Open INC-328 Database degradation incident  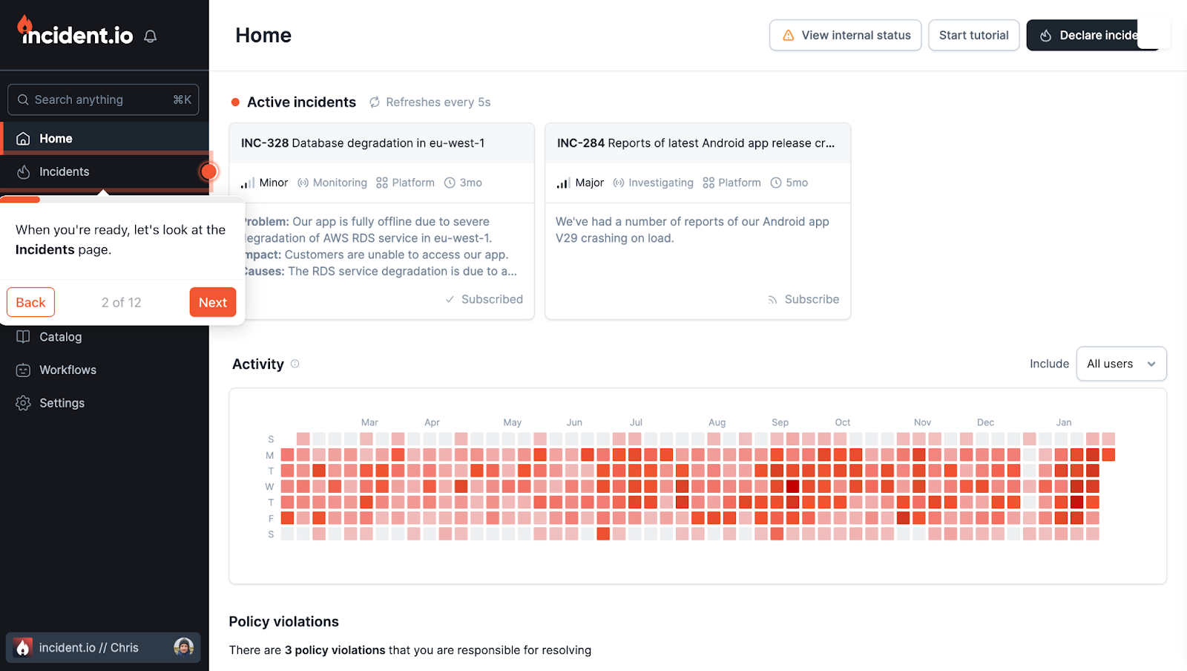(363, 143)
